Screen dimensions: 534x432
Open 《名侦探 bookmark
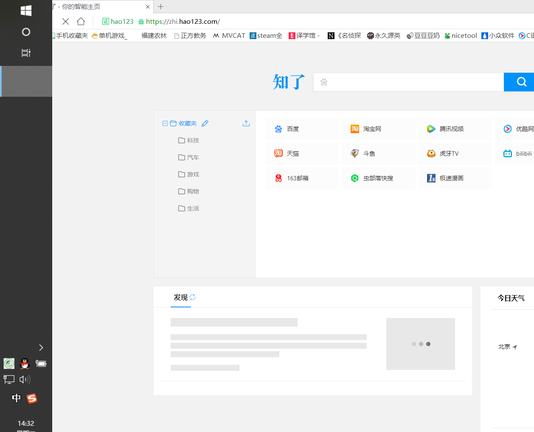(x=345, y=36)
